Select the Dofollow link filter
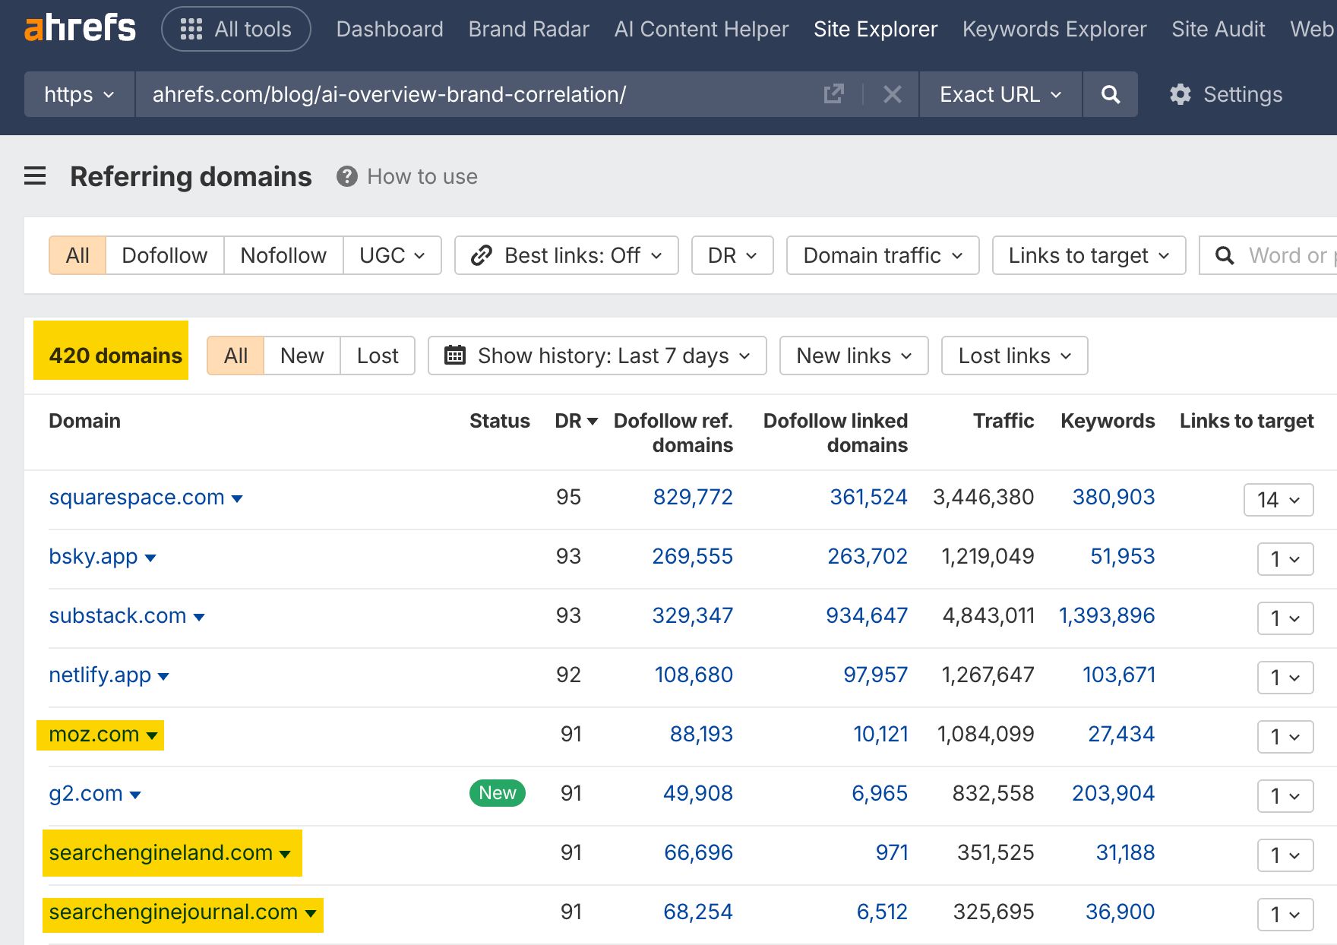1337x945 pixels. (164, 255)
